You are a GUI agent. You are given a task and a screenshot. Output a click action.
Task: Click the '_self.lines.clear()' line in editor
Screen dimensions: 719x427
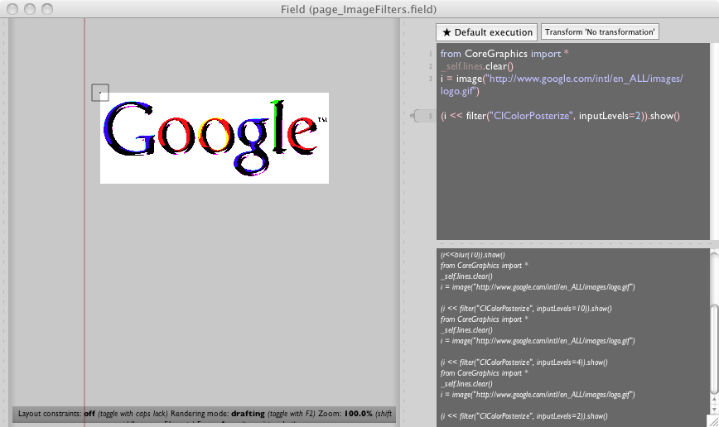click(477, 66)
